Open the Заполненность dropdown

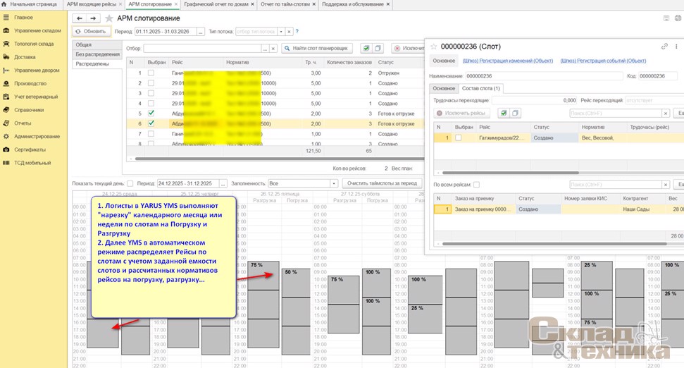point(335,183)
